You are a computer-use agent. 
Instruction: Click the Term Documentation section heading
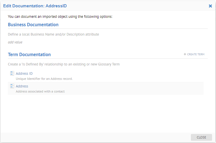29,54
